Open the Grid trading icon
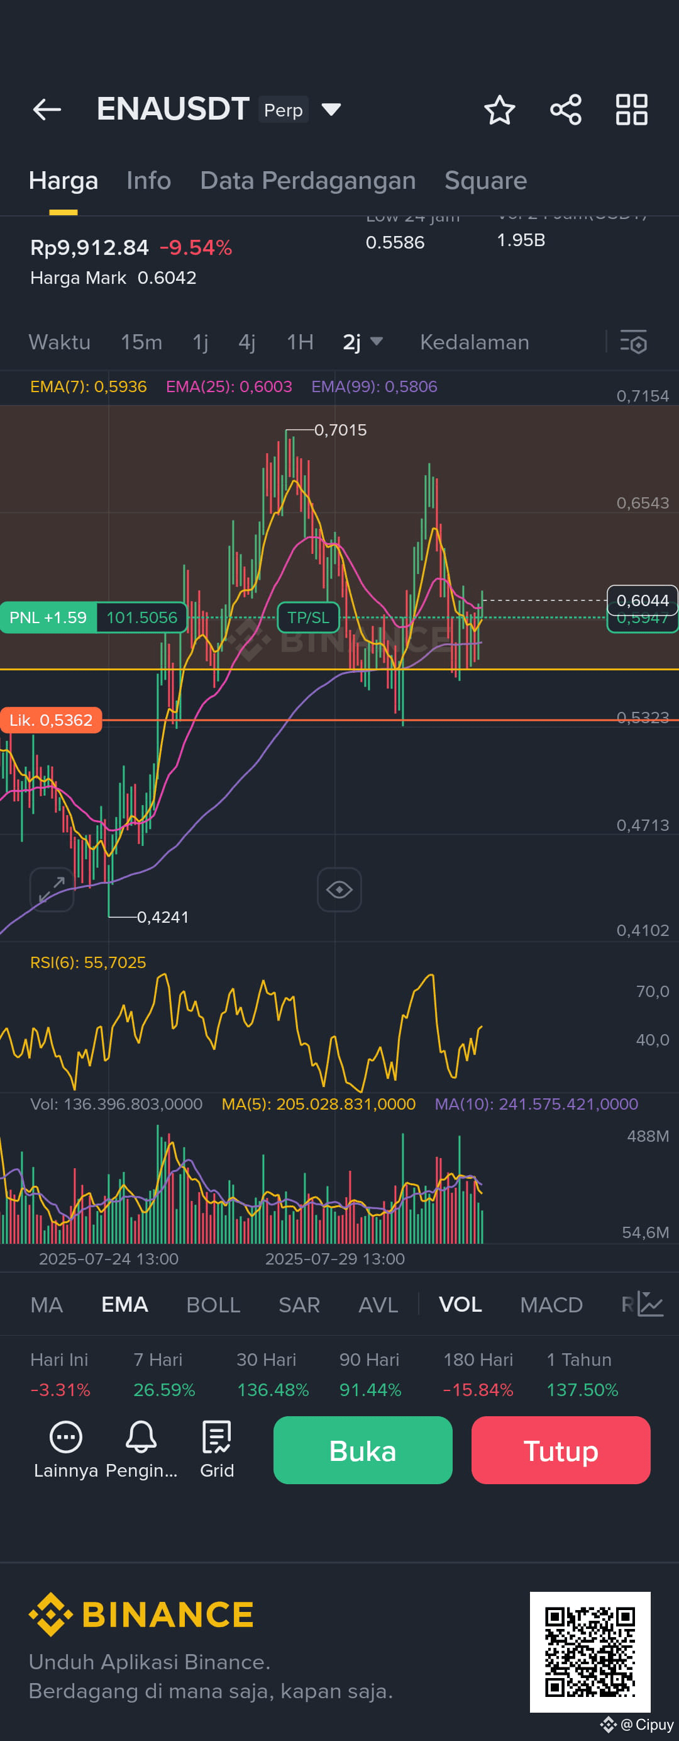Screen dimensions: 679x1741 [x=217, y=1450]
